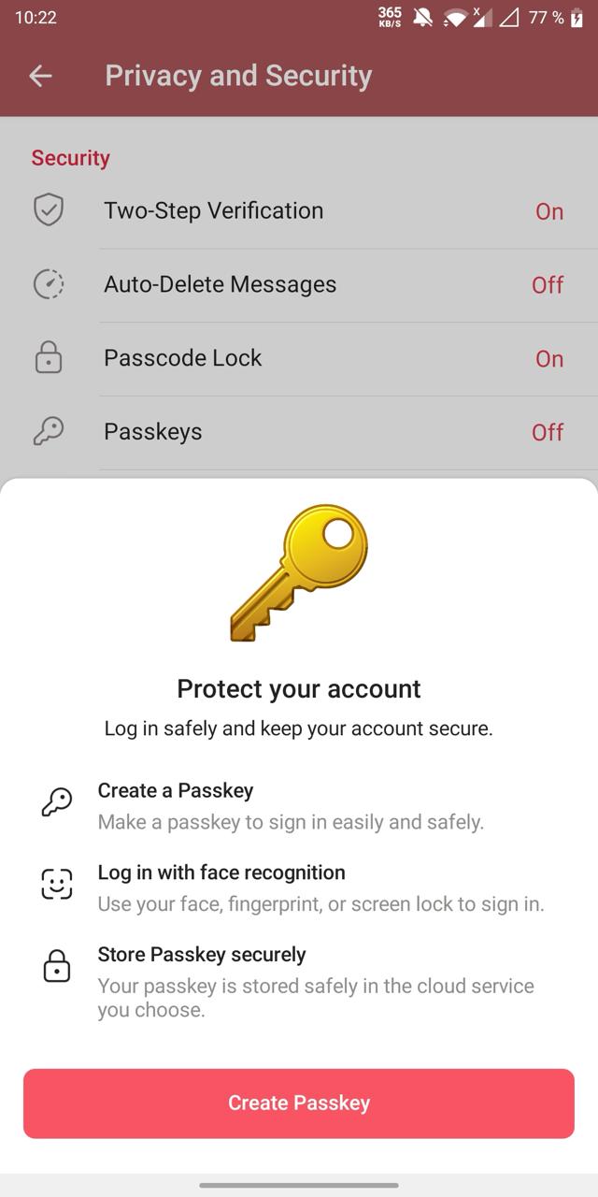Click the face recognition icon in the sheet
This screenshot has height=1197, width=598.
(x=56, y=883)
